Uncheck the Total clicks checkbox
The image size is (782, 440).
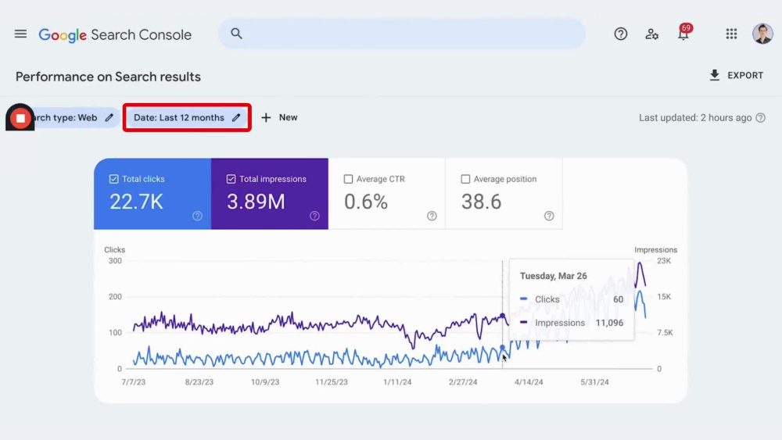pos(113,179)
